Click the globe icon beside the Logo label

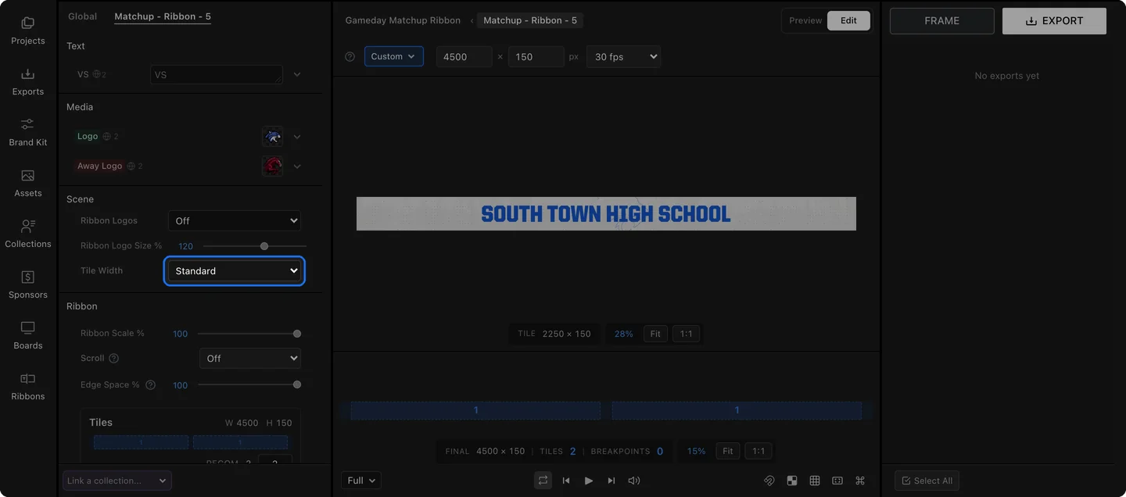point(106,137)
